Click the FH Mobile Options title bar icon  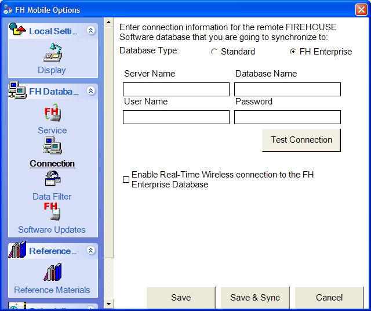(8, 10)
